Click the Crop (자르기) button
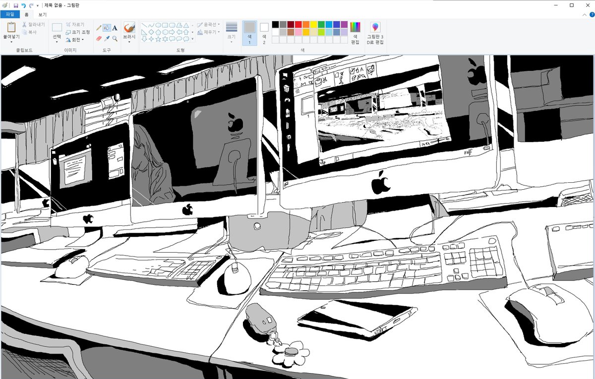The width and height of the screenshot is (595, 379). 75,24
